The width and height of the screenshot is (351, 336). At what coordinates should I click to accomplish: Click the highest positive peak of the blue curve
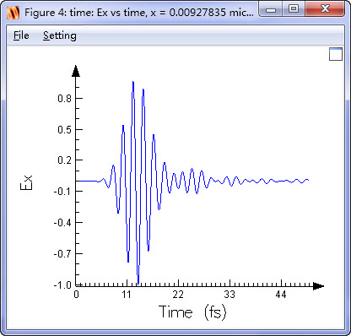tap(133, 83)
